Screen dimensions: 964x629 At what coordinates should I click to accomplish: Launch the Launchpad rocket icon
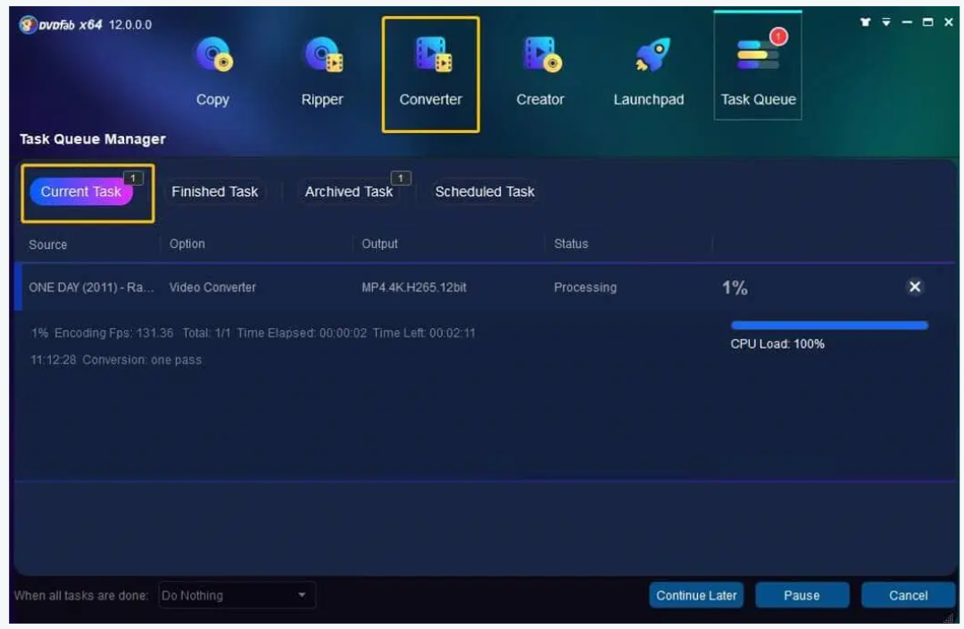[x=649, y=58]
